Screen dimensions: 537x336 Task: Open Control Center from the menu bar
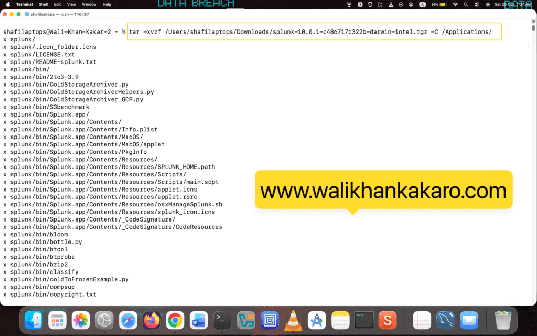(477, 4)
